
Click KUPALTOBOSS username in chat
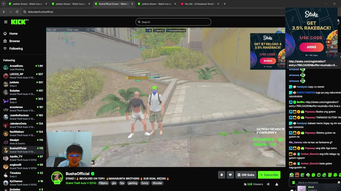[x=306, y=93]
